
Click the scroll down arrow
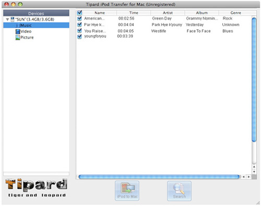pos(254,172)
